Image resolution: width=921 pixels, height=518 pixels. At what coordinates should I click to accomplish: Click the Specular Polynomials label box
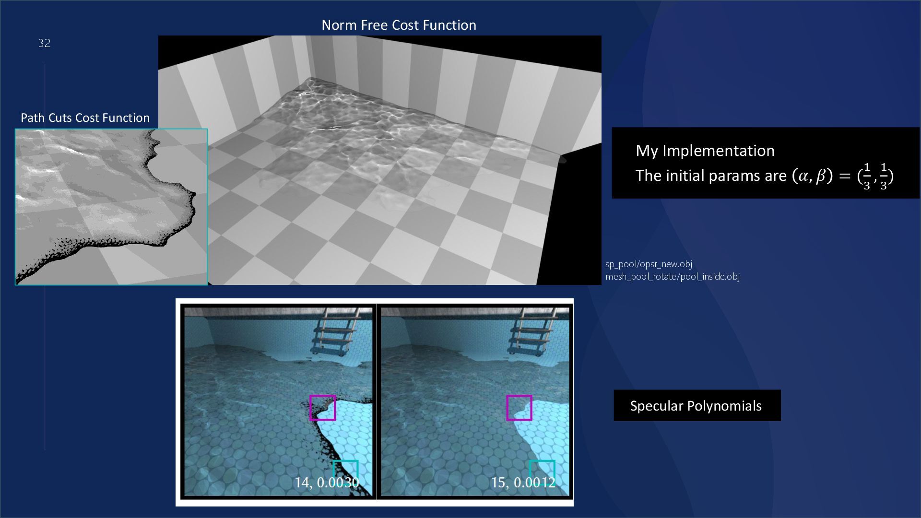[x=697, y=406]
